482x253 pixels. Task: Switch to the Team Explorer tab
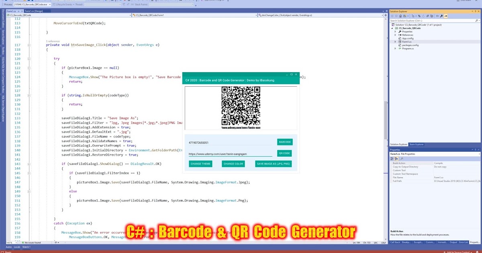click(416, 144)
